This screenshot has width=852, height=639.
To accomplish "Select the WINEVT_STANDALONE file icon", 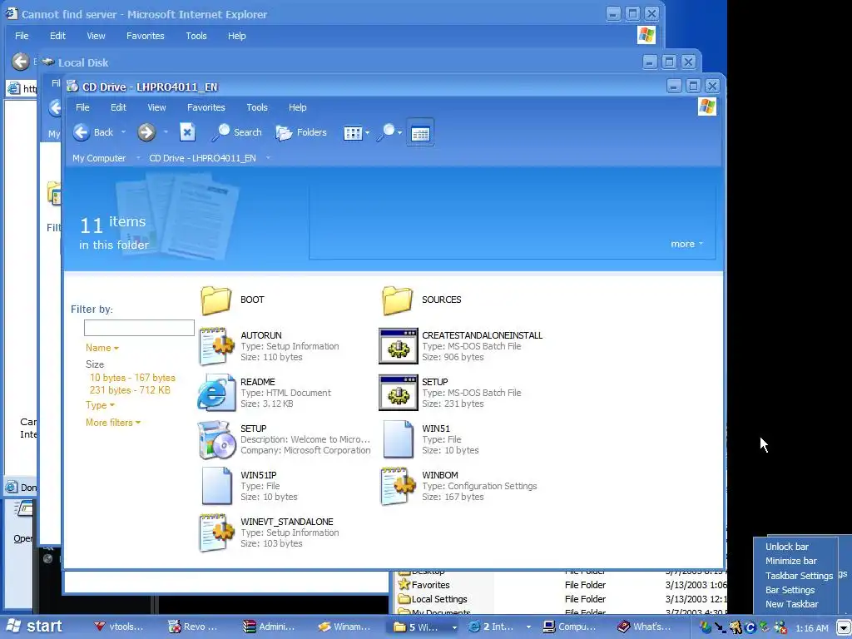I will (216, 532).
